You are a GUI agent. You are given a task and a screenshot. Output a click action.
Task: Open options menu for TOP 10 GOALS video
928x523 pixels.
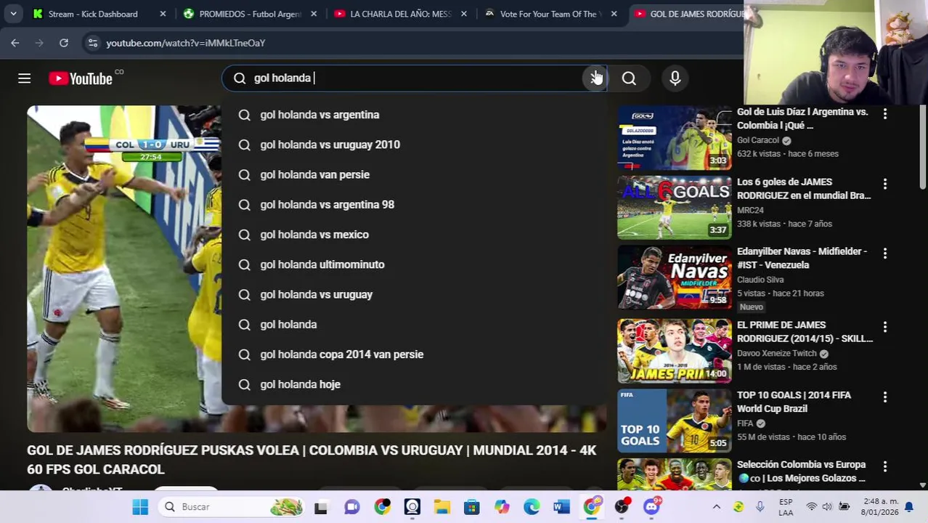click(884, 397)
